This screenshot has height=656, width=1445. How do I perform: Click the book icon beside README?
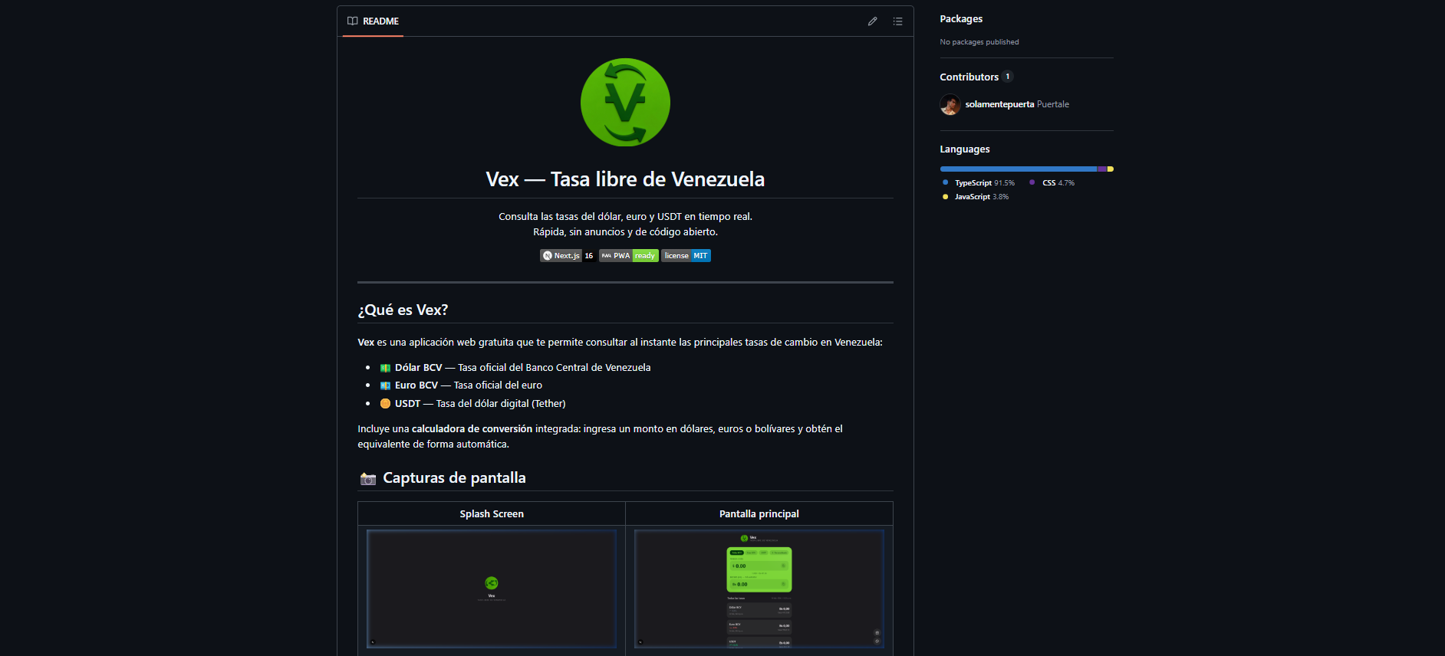click(x=353, y=21)
